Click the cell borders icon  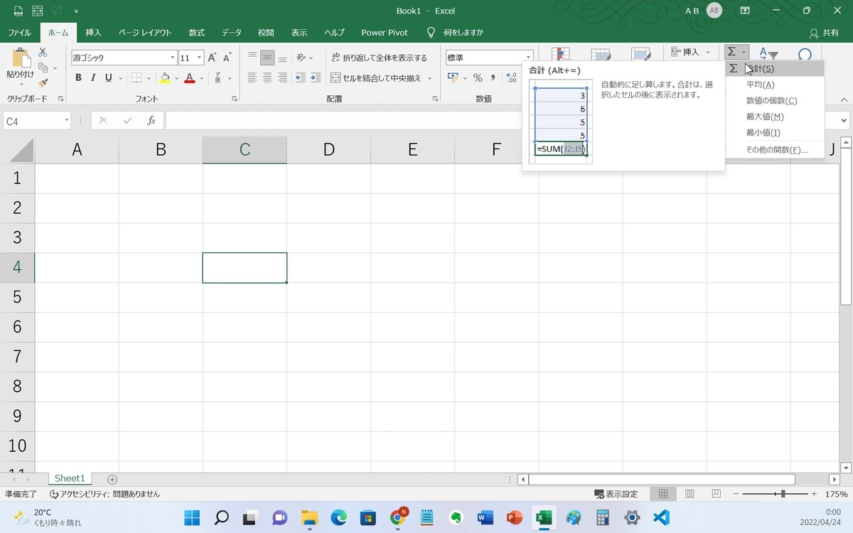point(136,78)
